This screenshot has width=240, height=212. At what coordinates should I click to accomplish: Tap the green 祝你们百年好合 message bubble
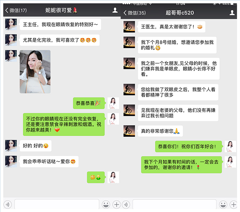click(187, 146)
